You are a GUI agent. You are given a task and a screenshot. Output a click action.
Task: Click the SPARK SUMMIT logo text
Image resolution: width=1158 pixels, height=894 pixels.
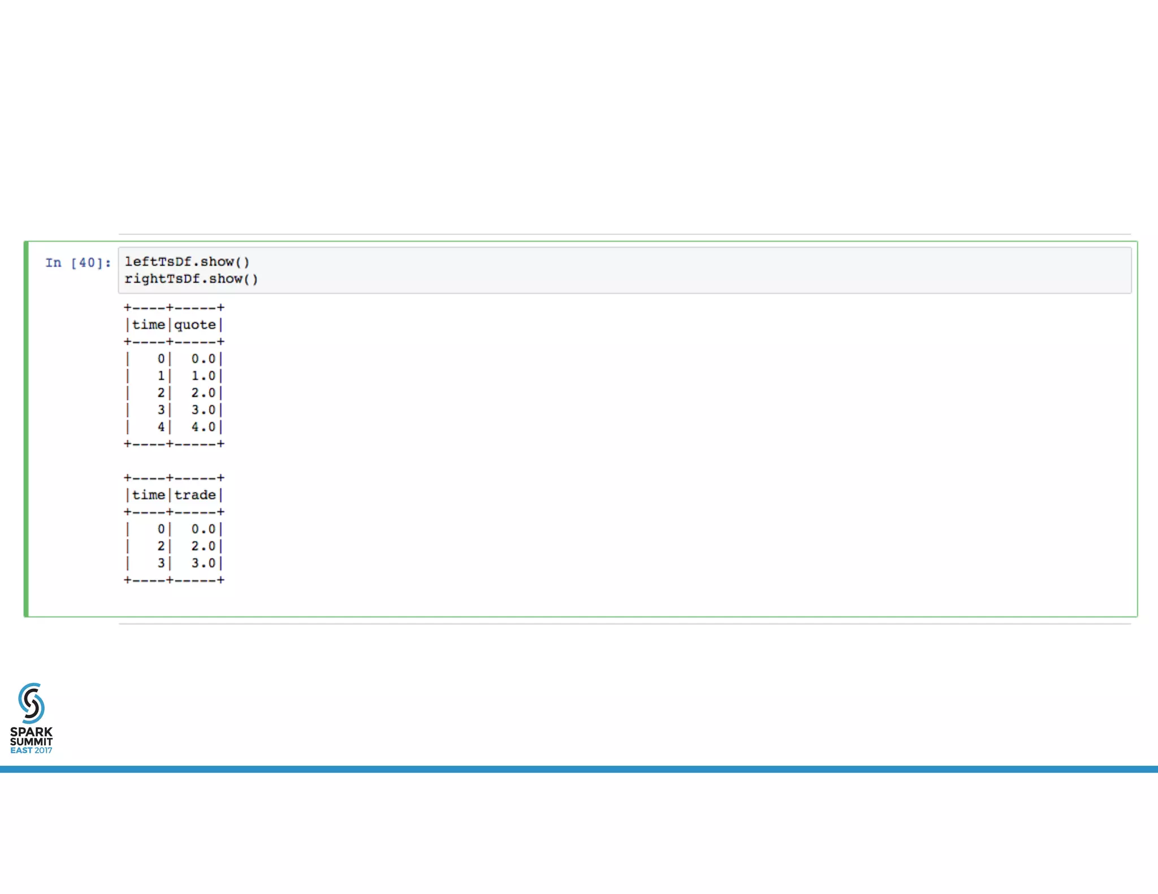coord(31,736)
